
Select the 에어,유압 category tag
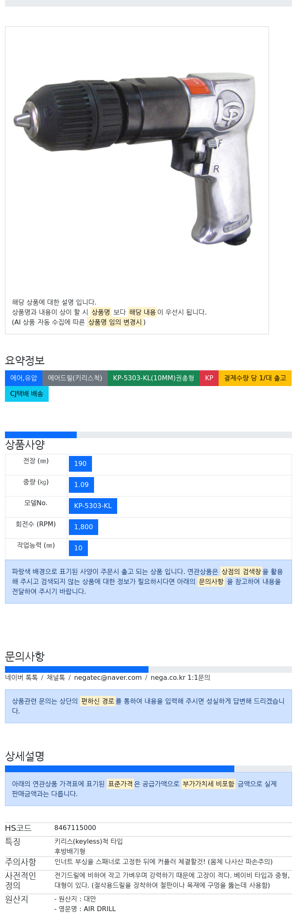pos(24,378)
